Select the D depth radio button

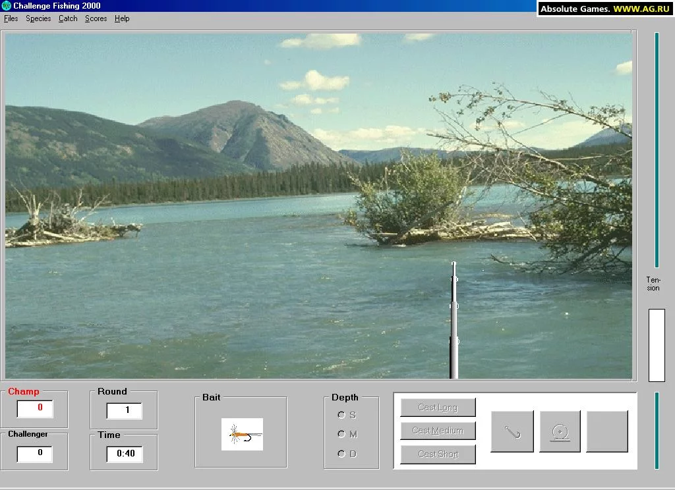pos(341,453)
